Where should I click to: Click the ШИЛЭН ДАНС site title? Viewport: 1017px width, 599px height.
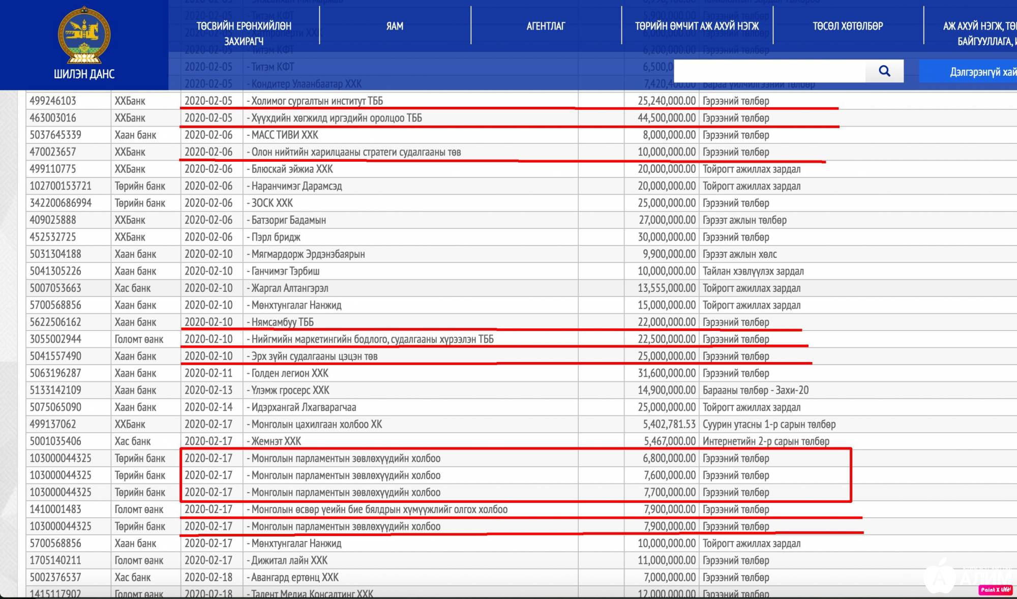[x=84, y=74]
